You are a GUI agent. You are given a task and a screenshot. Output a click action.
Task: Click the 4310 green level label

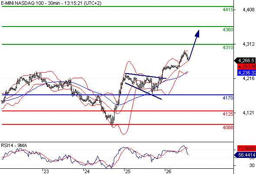(x=228, y=47)
